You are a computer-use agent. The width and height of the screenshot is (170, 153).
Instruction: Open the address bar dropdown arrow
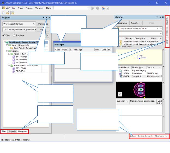coord(89,8)
